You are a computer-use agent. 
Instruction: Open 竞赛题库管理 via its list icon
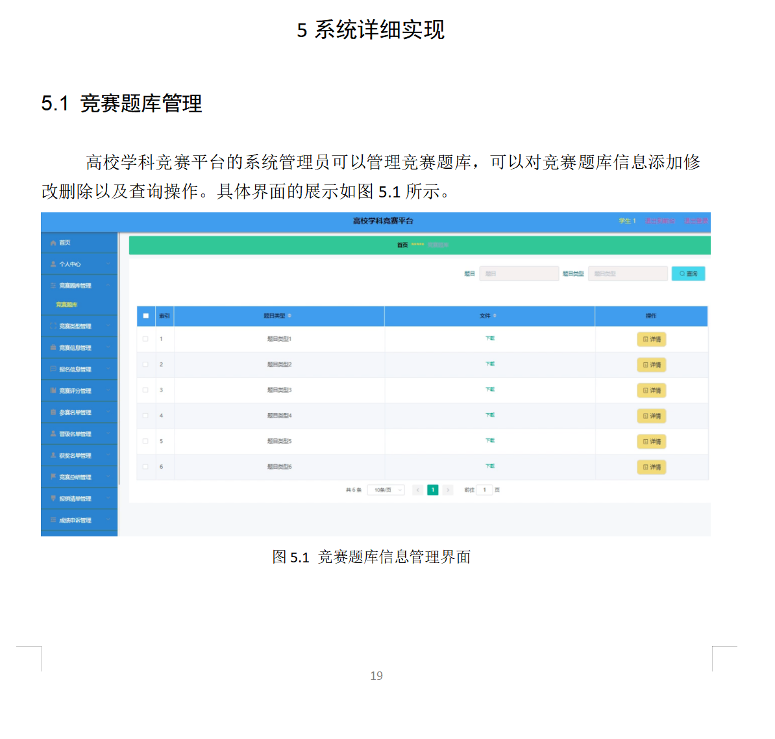click(x=53, y=286)
